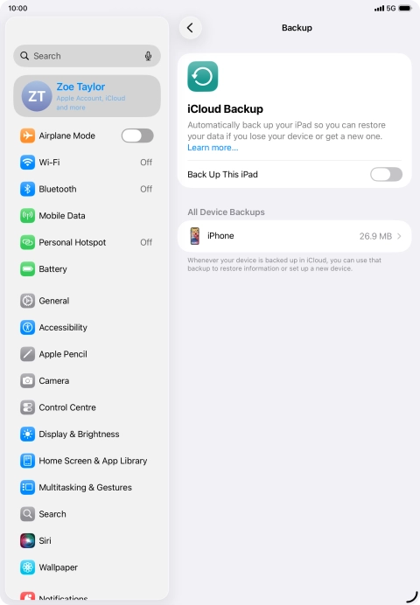
Task: Select the Wallpaper flower icon
Action: (27, 567)
